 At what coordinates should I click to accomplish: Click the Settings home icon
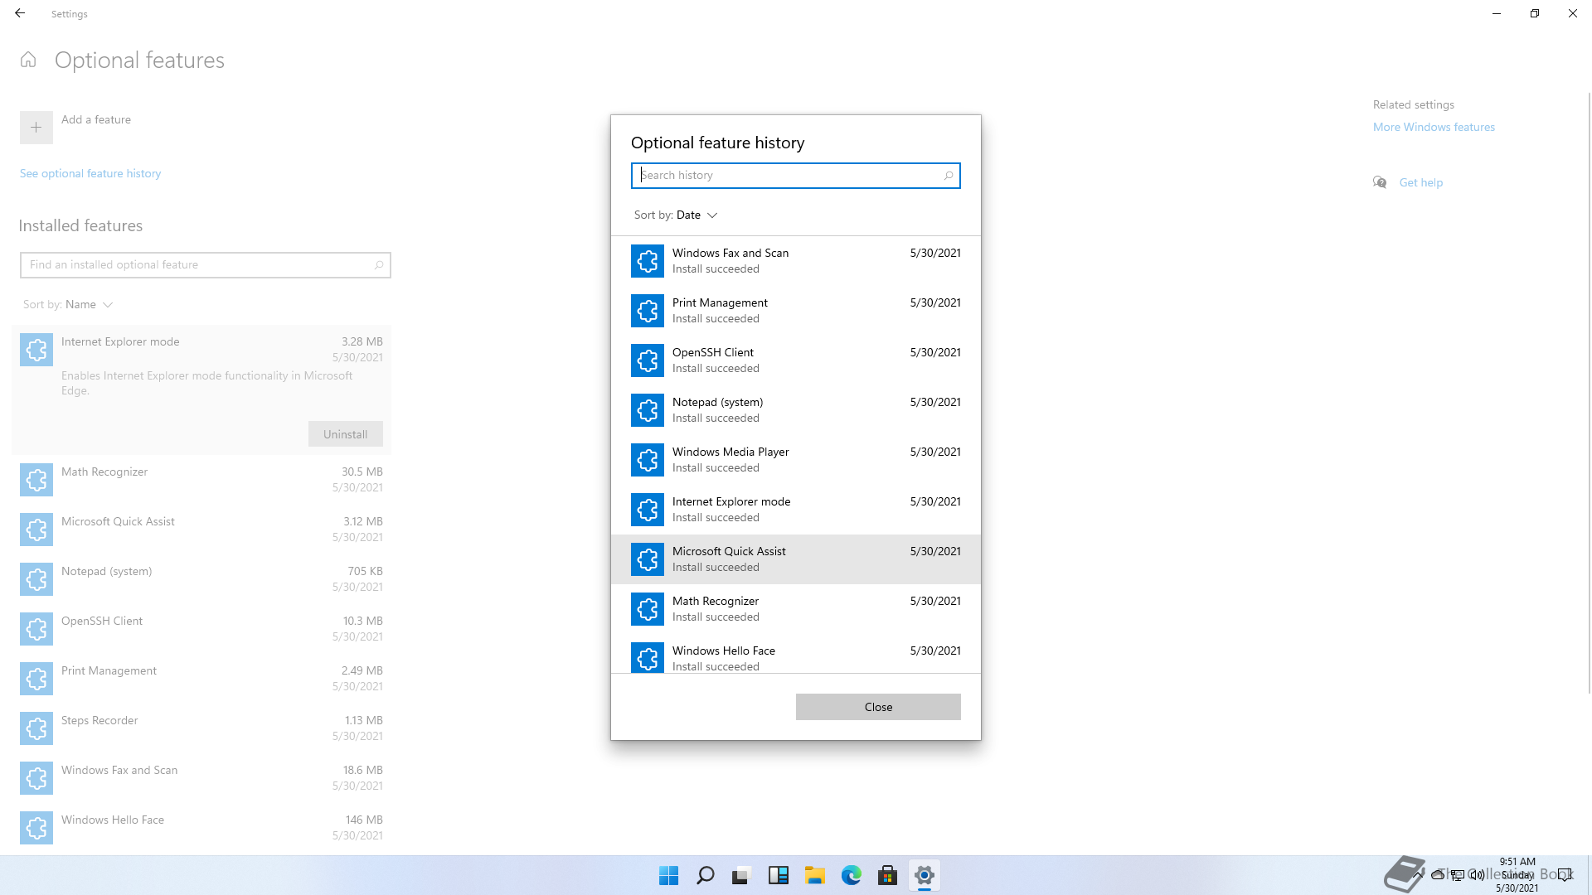pyautogui.click(x=28, y=60)
